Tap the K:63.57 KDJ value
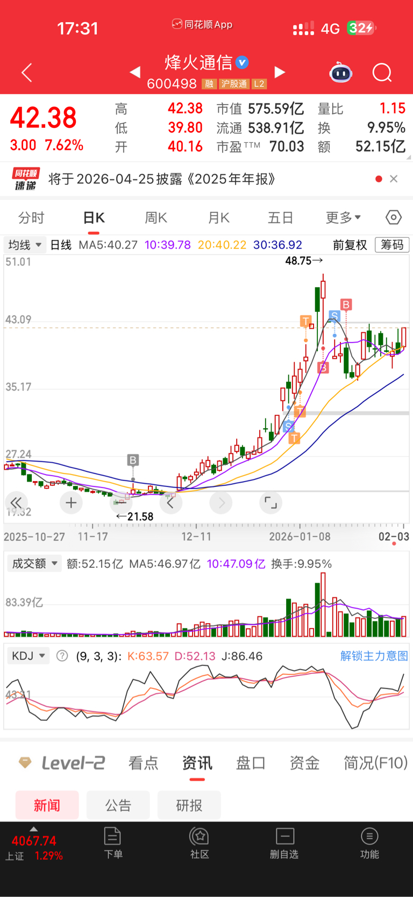 pos(148,656)
